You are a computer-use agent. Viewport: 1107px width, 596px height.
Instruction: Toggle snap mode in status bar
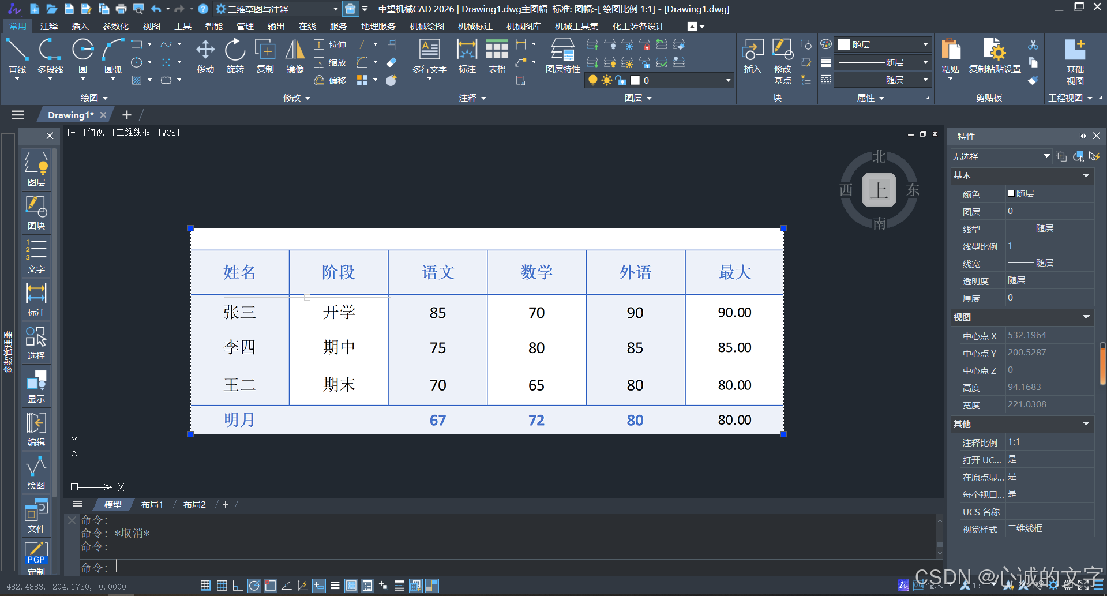(205, 586)
